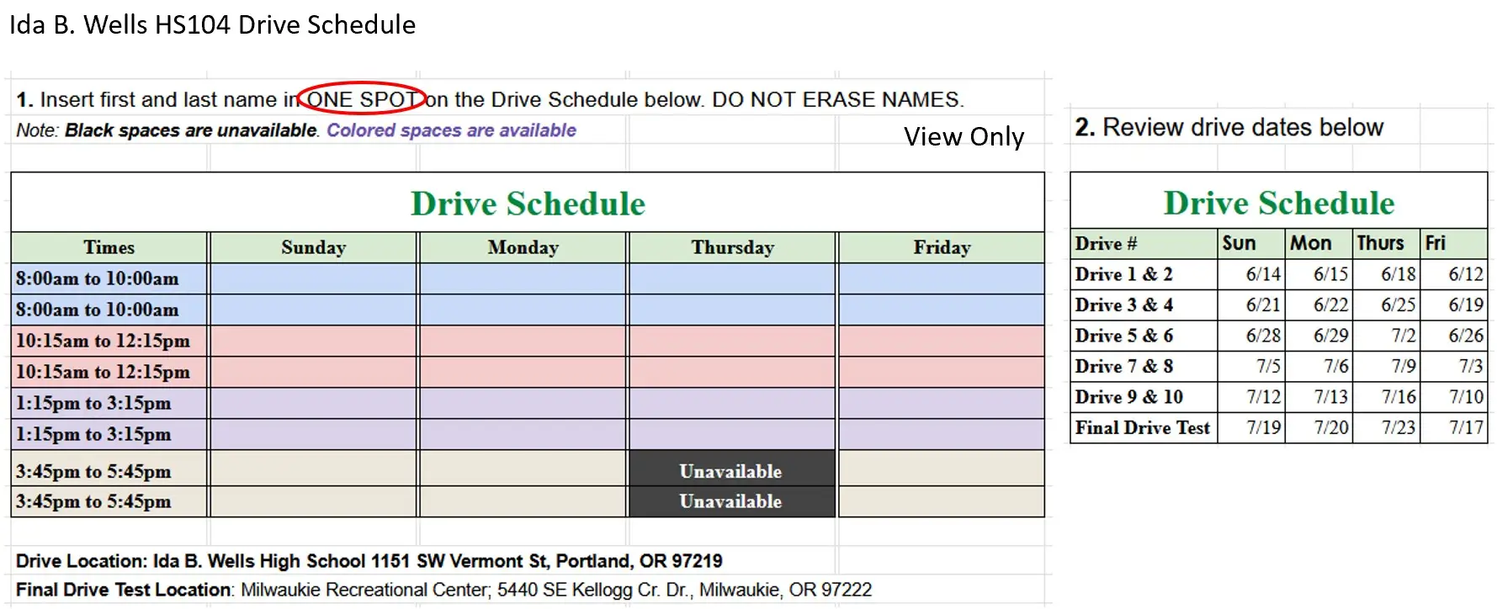Image resolution: width=1497 pixels, height=609 pixels.
Task: Click the Final Drive Test Location line
Action: point(443,590)
